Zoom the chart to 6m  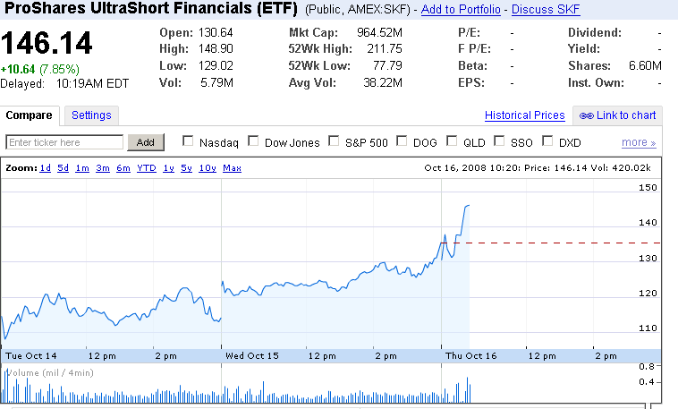[123, 168]
